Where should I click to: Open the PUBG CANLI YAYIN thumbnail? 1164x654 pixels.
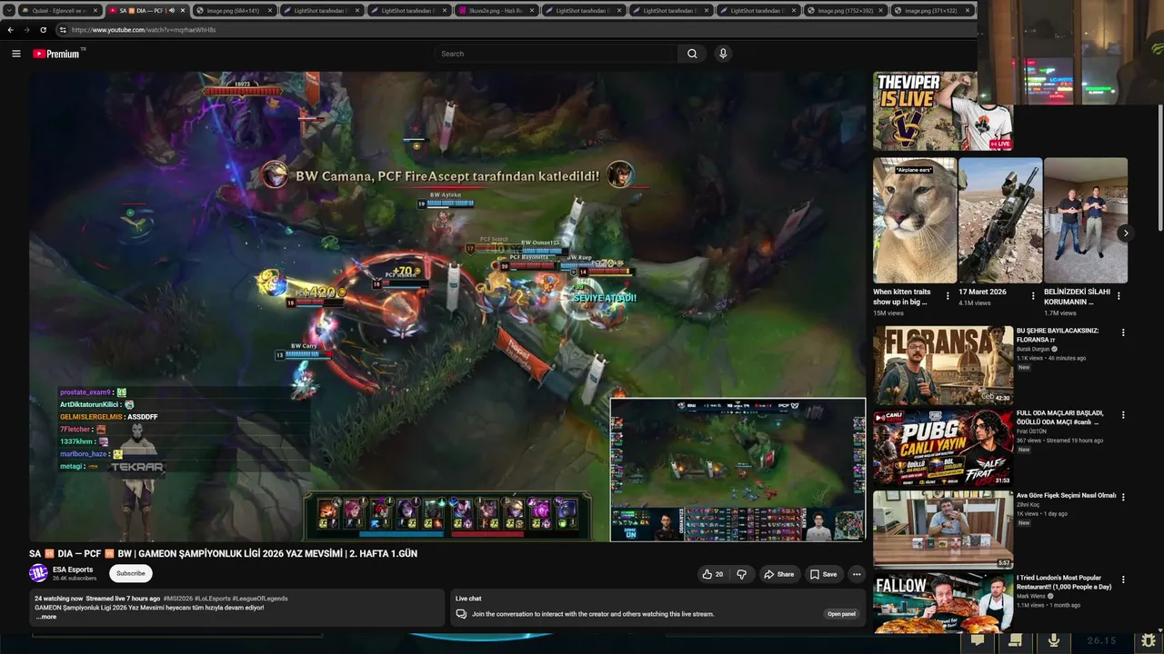pos(943,448)
